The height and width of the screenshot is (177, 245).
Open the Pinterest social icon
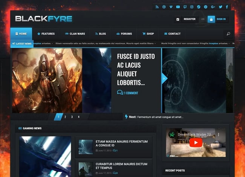click(x=206, y=7)
